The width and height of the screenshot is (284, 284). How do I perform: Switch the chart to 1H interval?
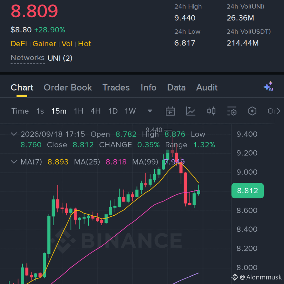coord(79,111)
